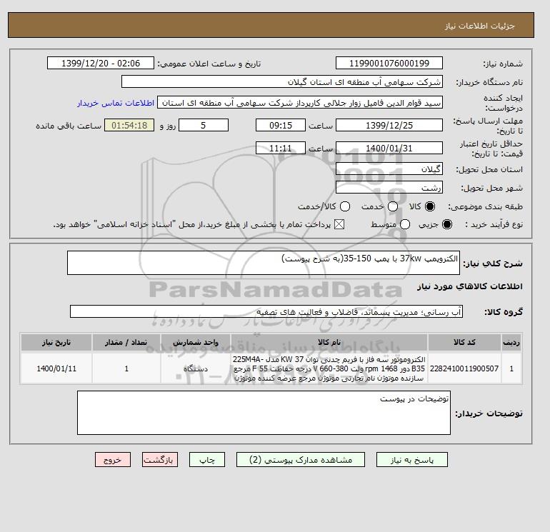Viewport: 550px width, 532px height.
Task: Click the announcement date field 1399/12/20 - 02:06
Action: 101,64
